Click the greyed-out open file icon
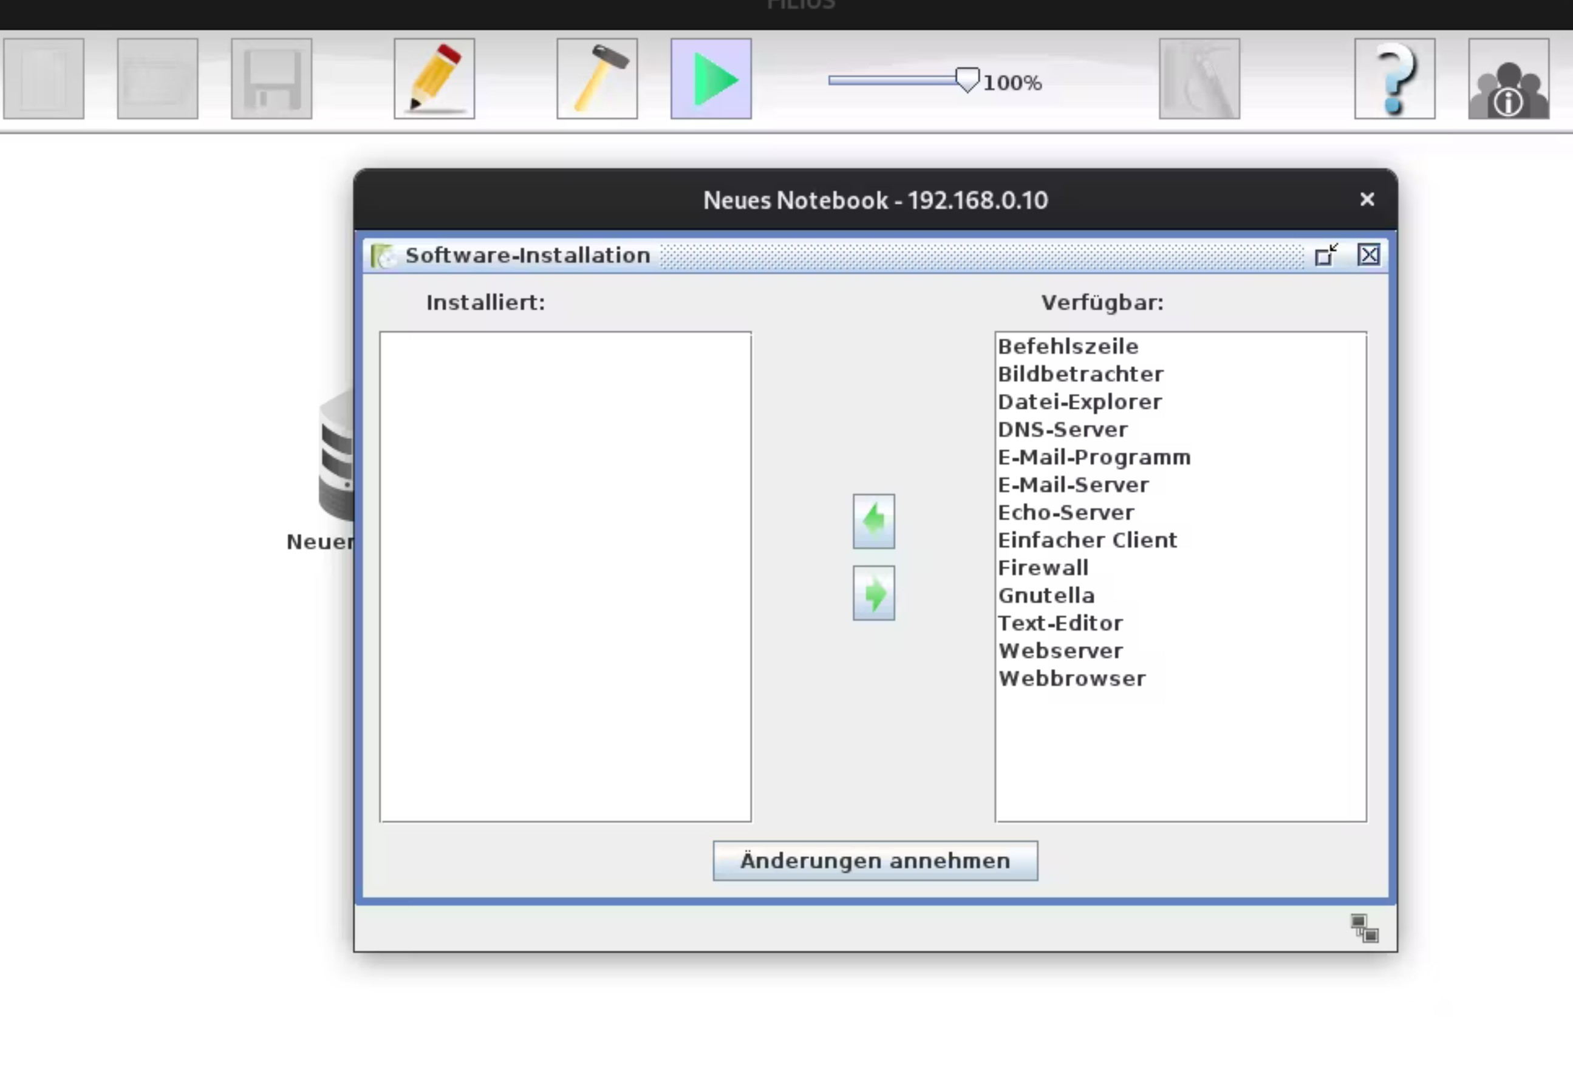This screenshot has width=1573, height=1074. 157,78
